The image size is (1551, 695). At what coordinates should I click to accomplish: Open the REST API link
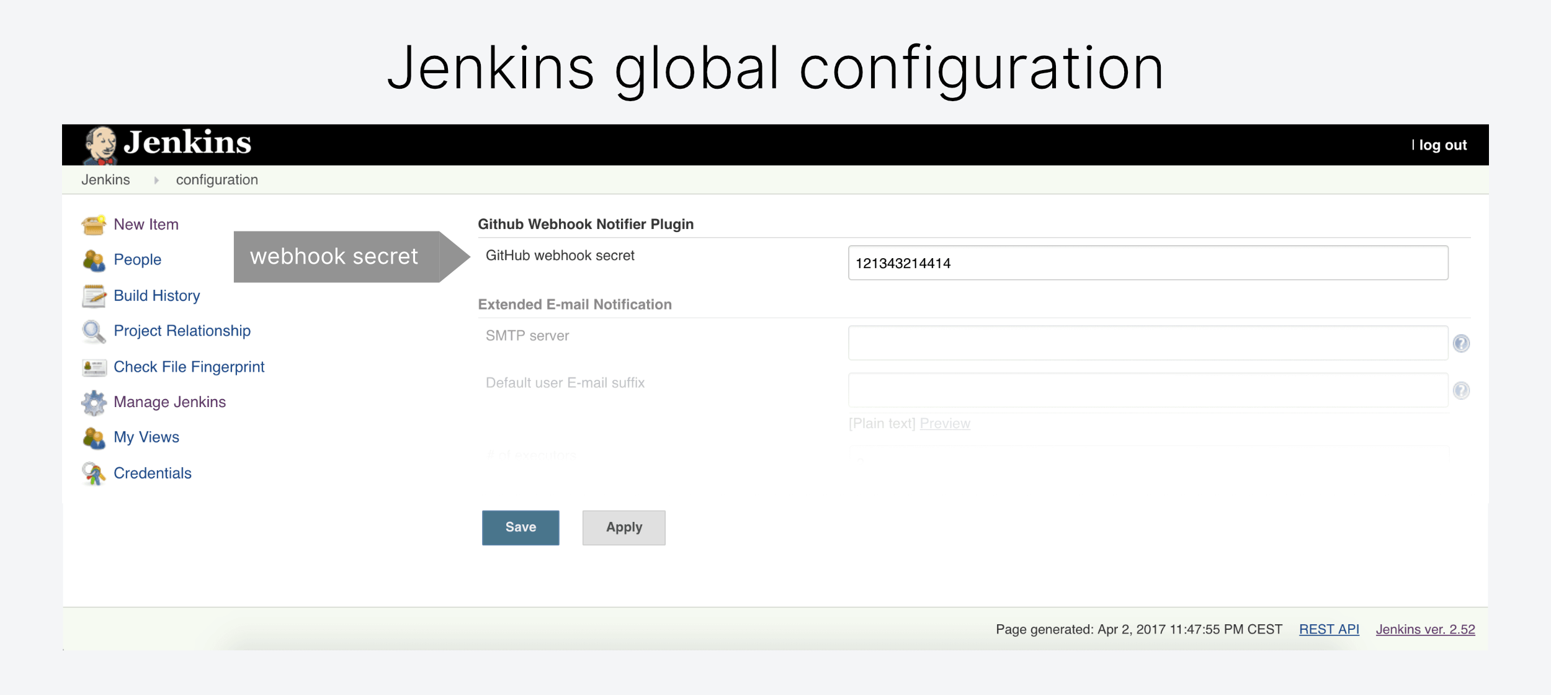point(1329,629)
